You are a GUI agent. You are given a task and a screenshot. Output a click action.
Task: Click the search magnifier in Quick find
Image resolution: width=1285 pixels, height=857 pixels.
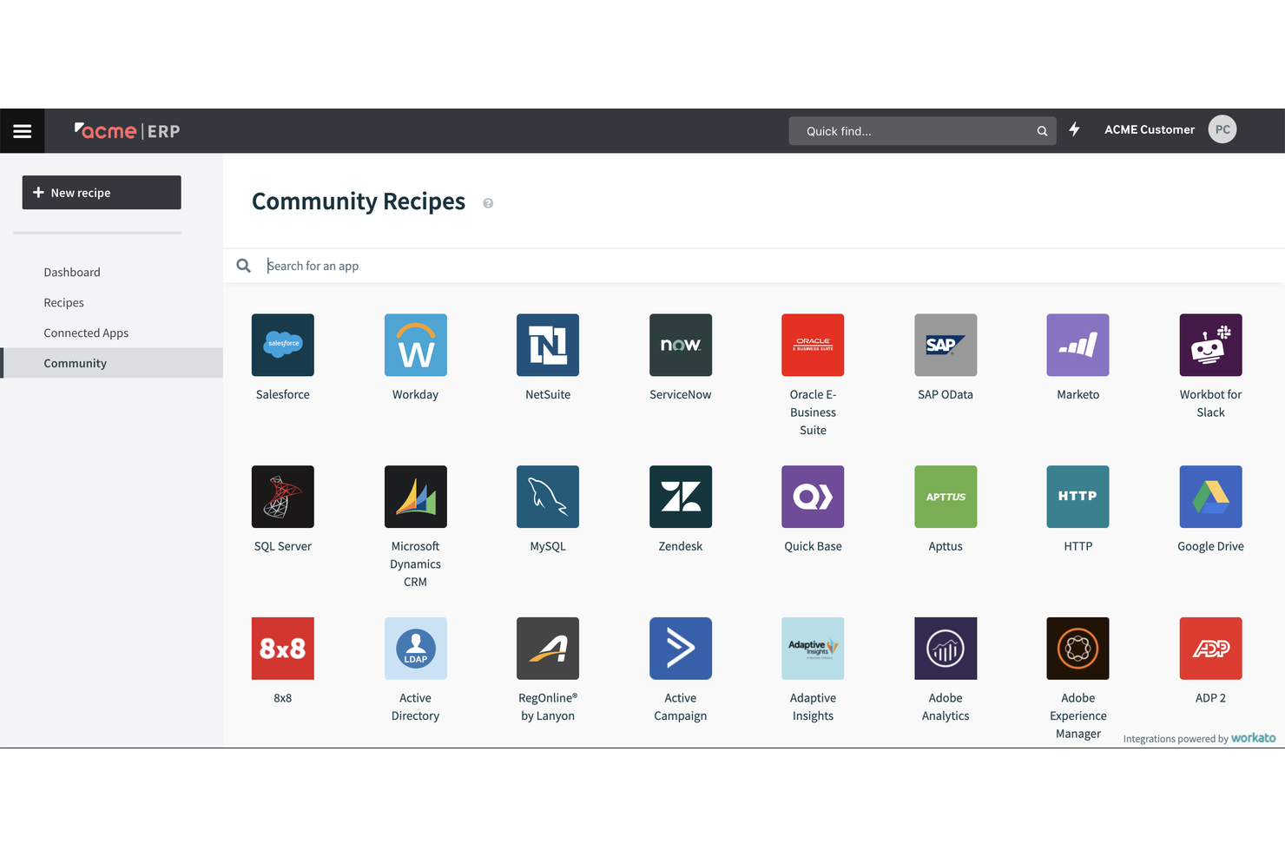[x=1041, y=130]
